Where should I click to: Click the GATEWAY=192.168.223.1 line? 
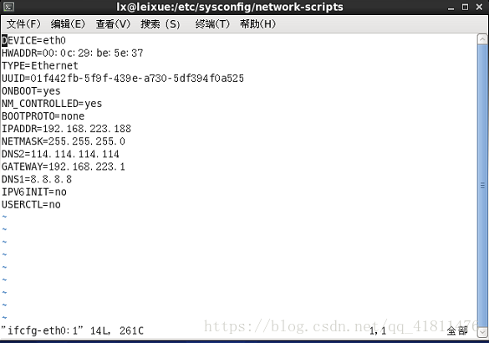click(x=64, y=166)
